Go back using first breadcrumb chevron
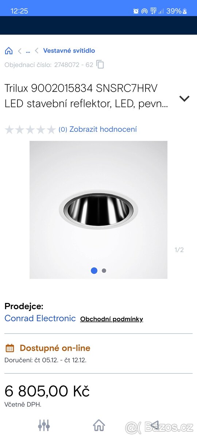The image size is (197, 438). 20,51
